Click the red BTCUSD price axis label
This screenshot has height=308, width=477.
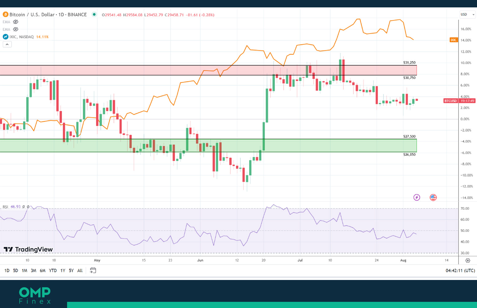click(451, 101)
